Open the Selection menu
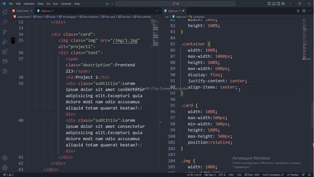The width and height of the screenshot is (314, 177). (29, 3)
